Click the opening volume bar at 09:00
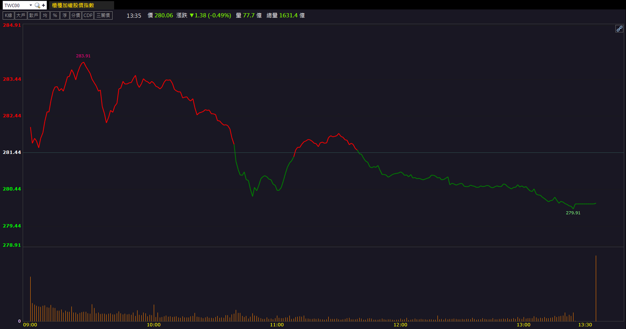626x329 pixels. tap(30, 299)
